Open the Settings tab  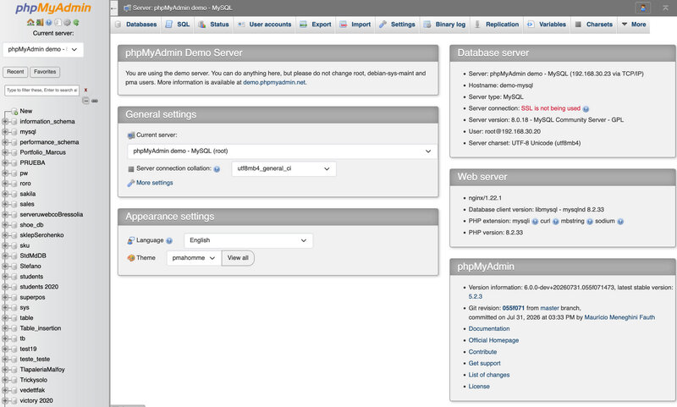[397, 25]
